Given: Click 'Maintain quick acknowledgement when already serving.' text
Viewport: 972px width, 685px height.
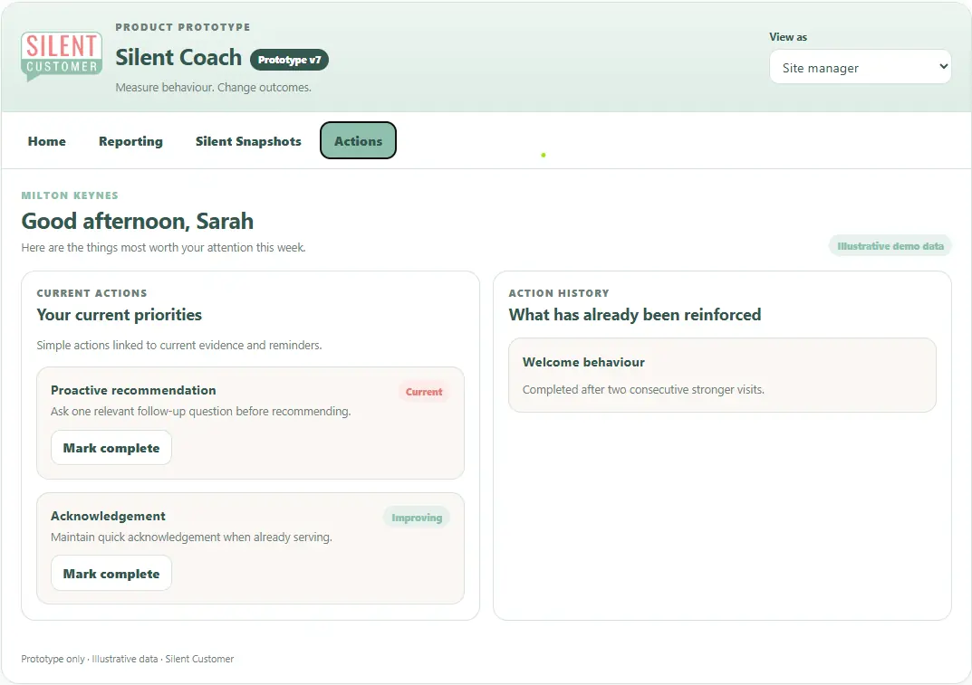Looking at the screenshot, I should click(191, 537).
